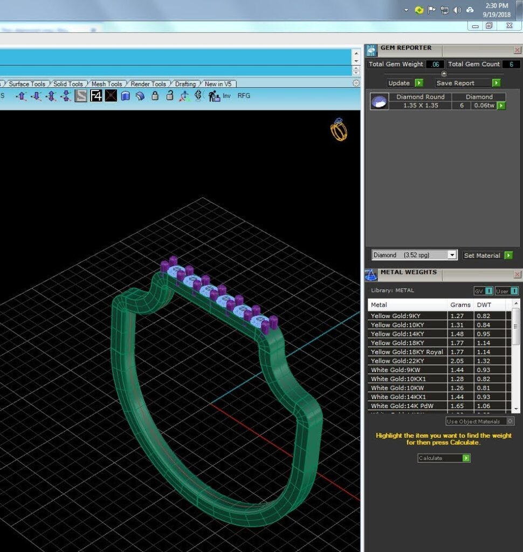Viewport: 523px width, 552px height.
Task: Click the closed padlock Lock icon
Action: coord(155,96)
